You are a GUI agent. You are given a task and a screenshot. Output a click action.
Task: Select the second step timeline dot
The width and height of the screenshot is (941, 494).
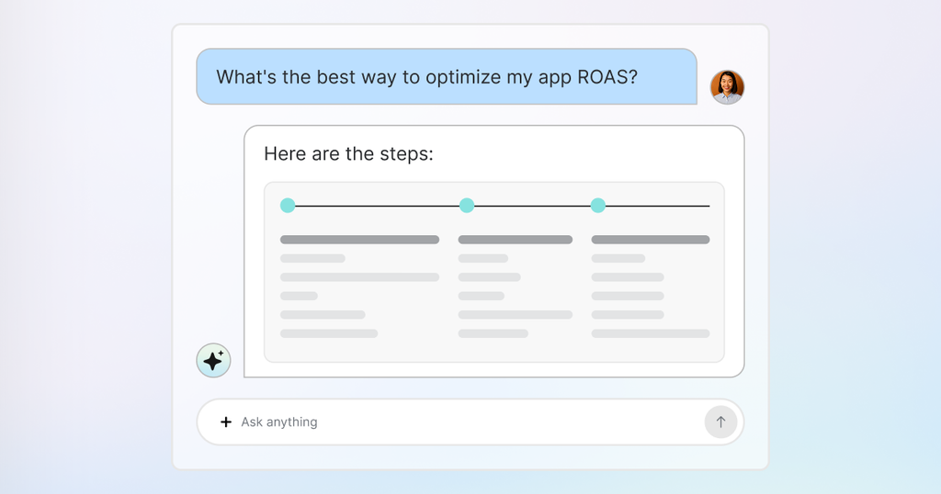point(466,206)
